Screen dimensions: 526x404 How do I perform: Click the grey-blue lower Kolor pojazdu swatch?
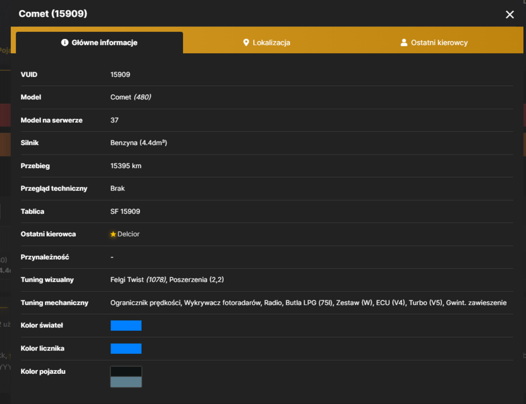[126, 382]
